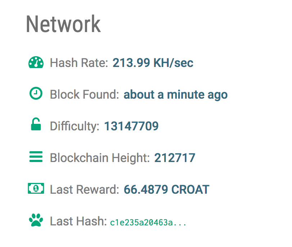The width and height of the screenshot is (292, 247).
Task: Click the Blockchain Height bars icon
Action: [36, 157]
